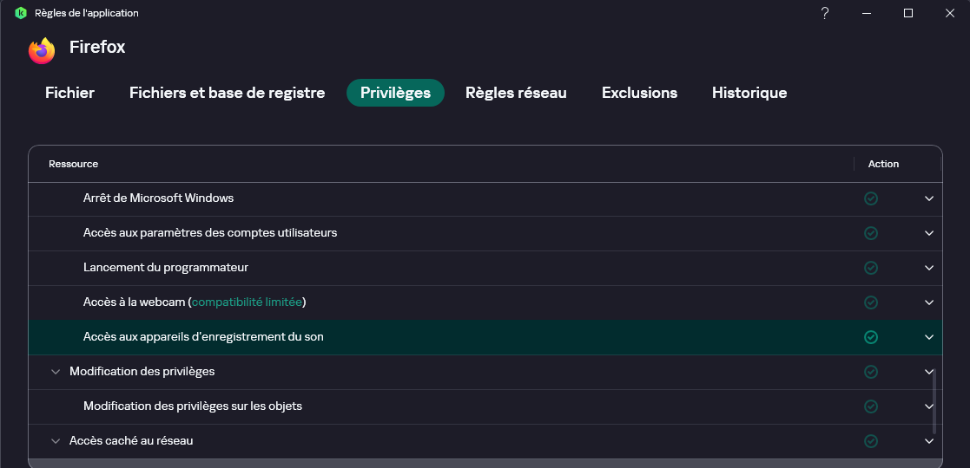
Task: Switch to the Règles réseau tab
Action: click(516, 93)
